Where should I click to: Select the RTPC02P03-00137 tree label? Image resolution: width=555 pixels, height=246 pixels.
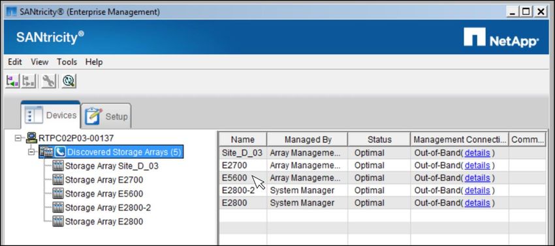76,138
